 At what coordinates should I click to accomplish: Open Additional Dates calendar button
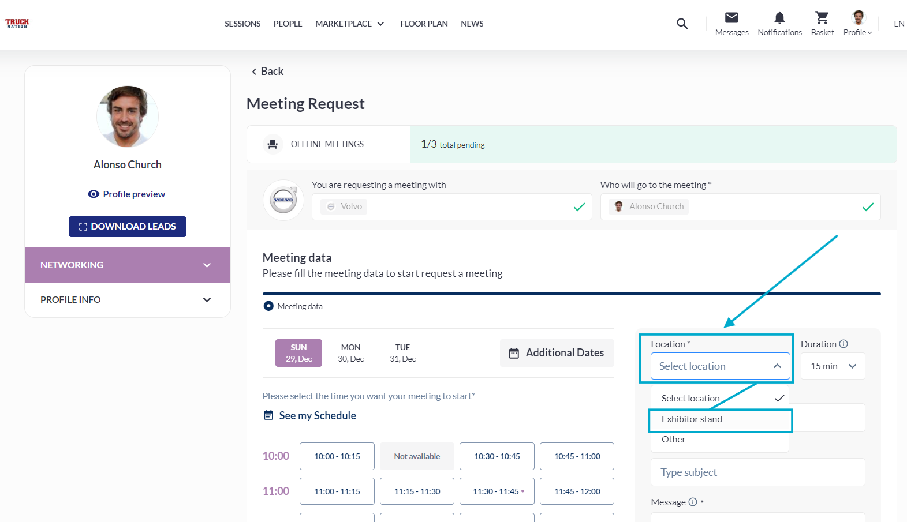point(557,353)
